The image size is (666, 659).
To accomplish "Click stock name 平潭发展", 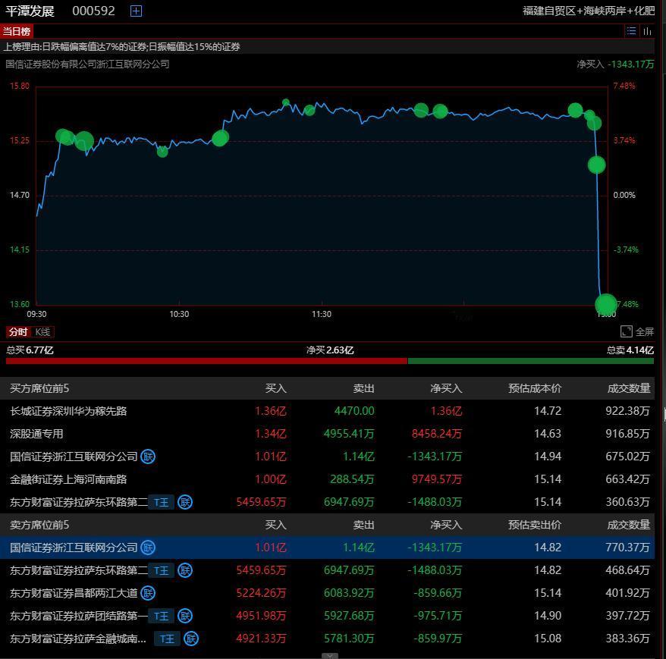I will (30, 11).
